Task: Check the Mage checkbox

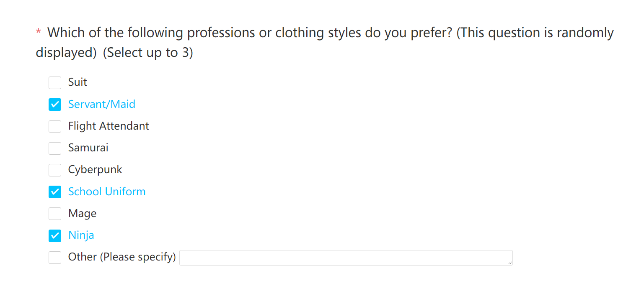Action: (55, 214)
